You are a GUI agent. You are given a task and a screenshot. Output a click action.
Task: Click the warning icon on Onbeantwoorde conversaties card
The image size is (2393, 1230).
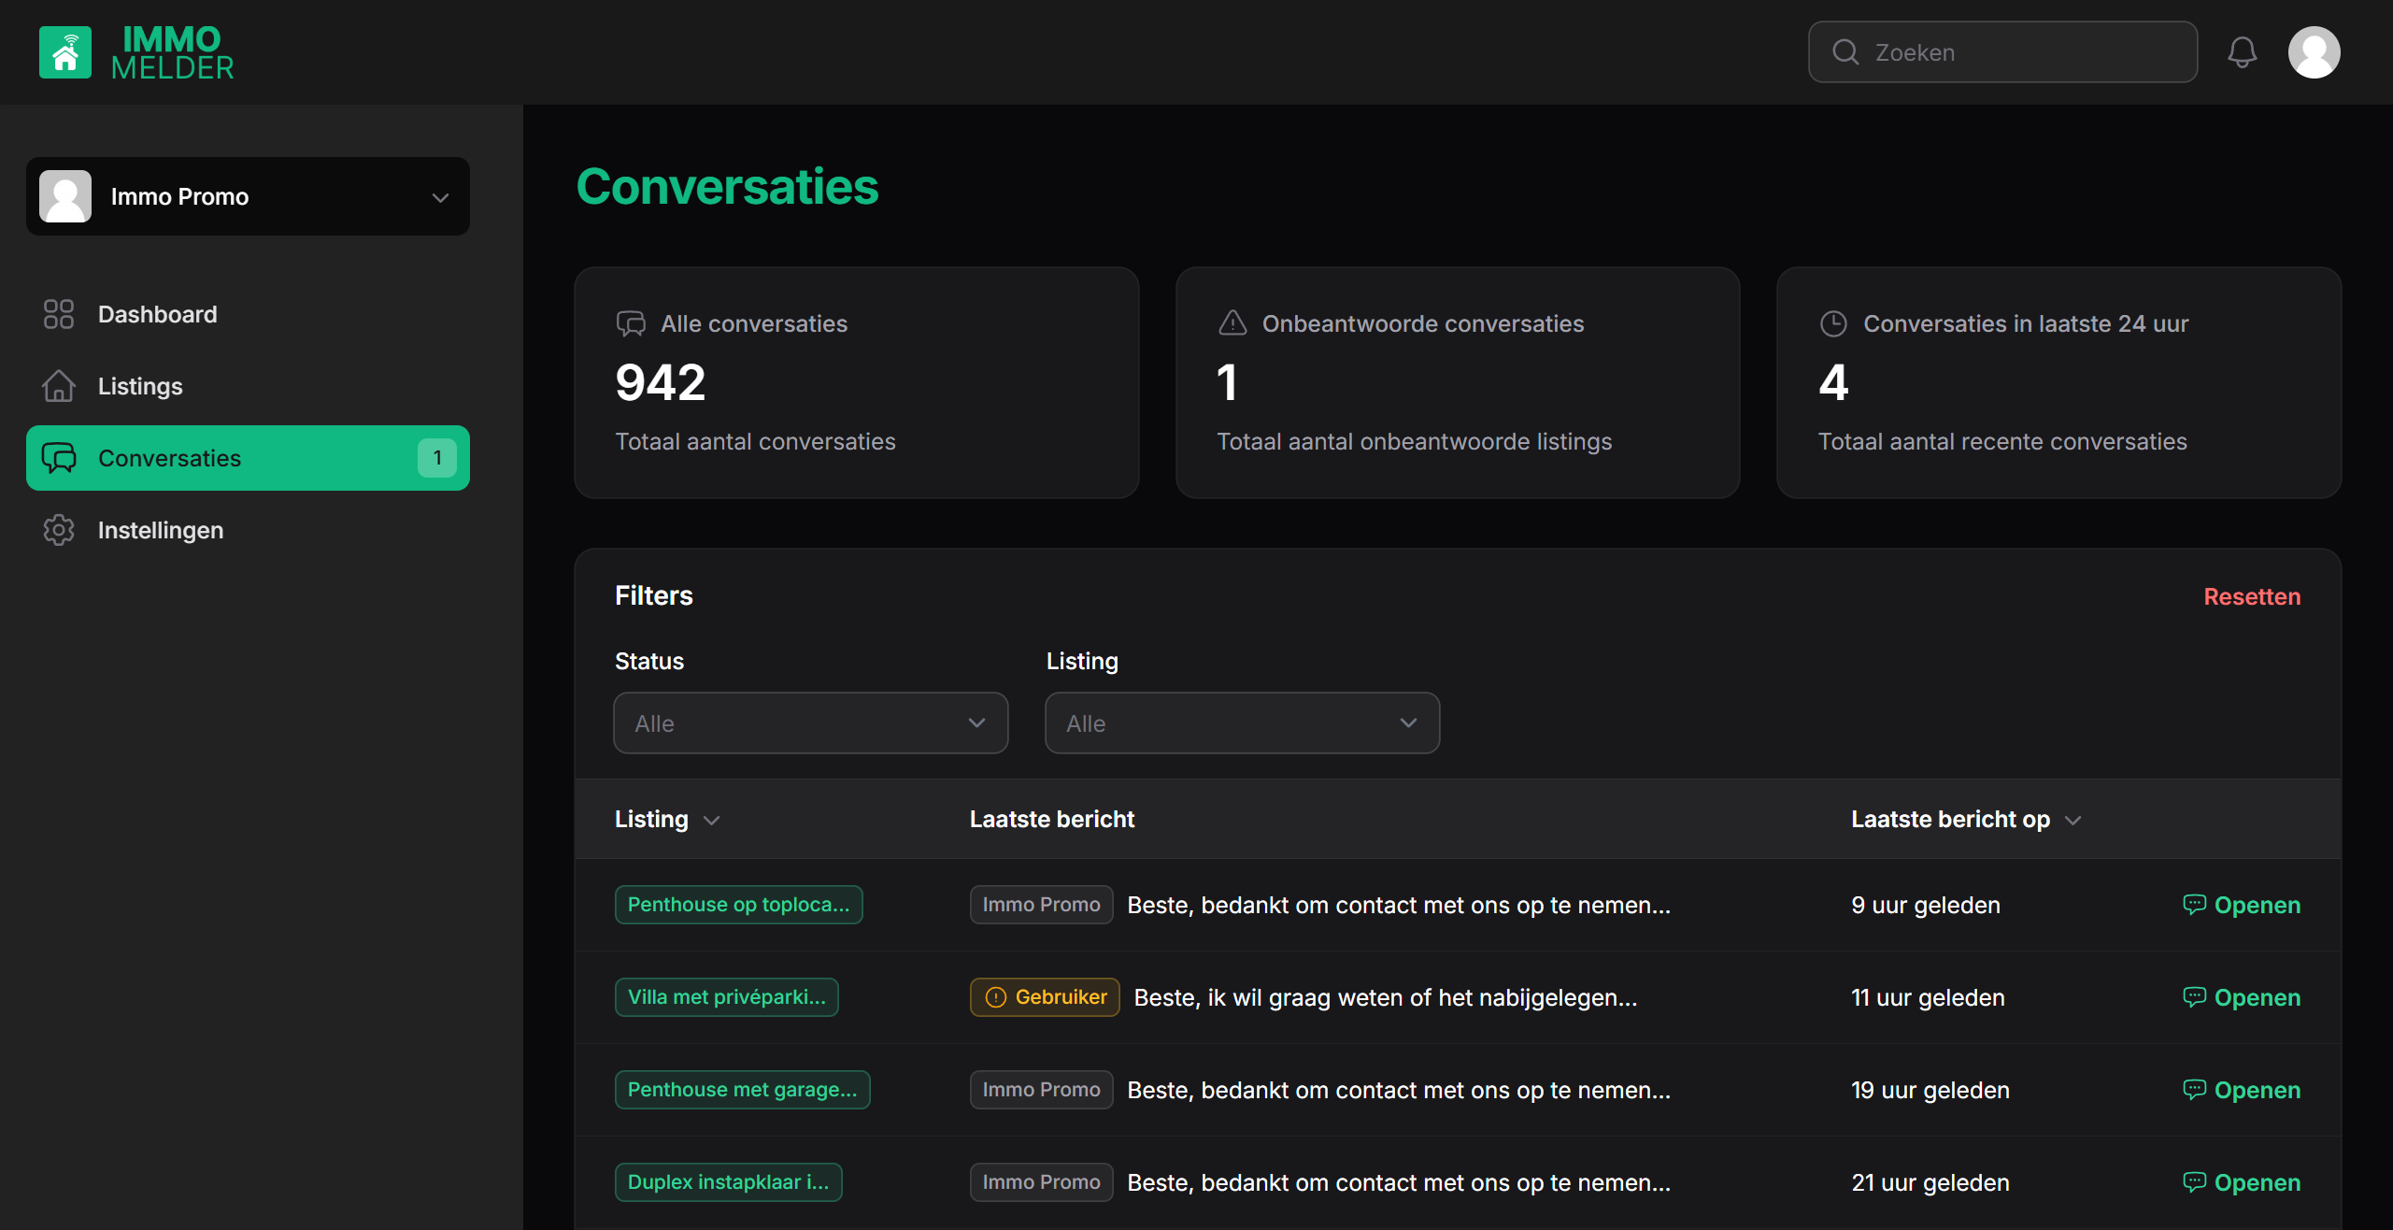point(1232,323)
